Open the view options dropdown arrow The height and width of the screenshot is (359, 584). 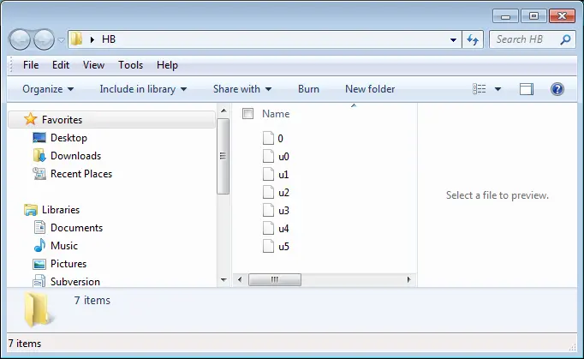(498, 89)
